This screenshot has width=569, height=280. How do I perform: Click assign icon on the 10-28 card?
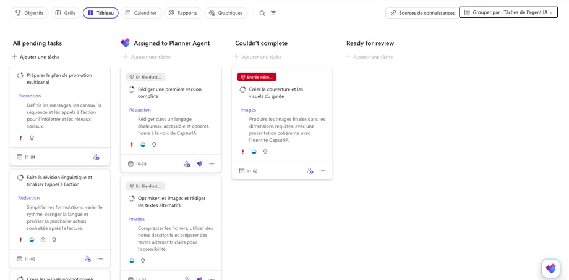click(x=187, y=164)
